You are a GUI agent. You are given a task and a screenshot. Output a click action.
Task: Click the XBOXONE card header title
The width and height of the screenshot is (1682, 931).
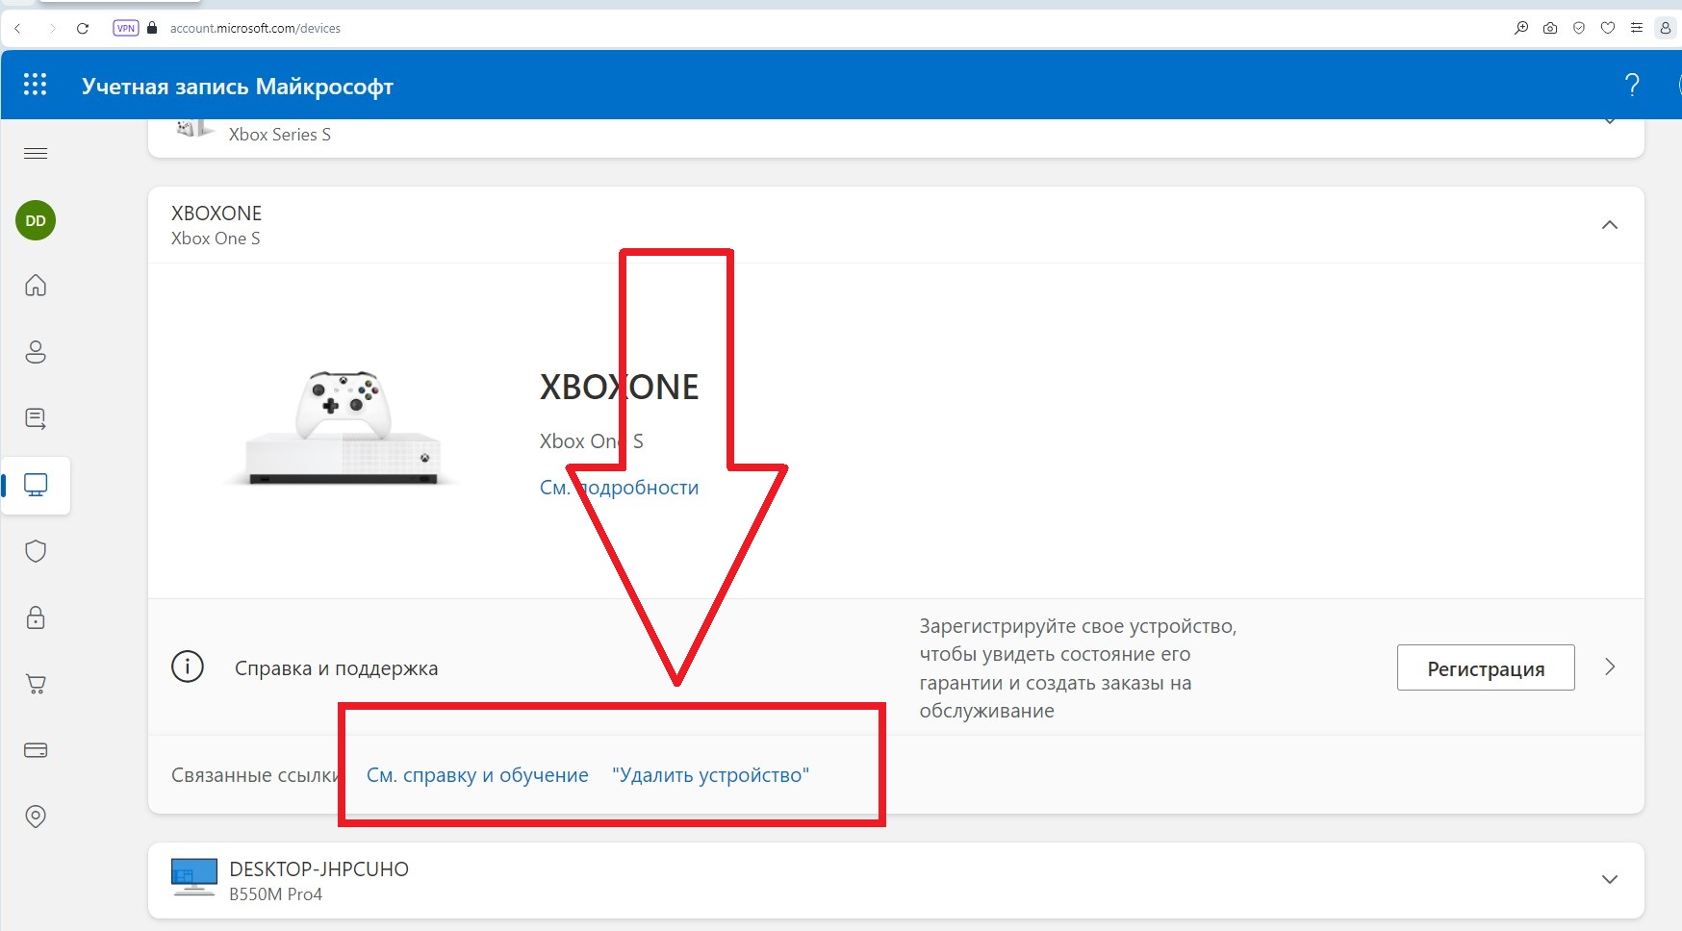click(x=217, y=214)
